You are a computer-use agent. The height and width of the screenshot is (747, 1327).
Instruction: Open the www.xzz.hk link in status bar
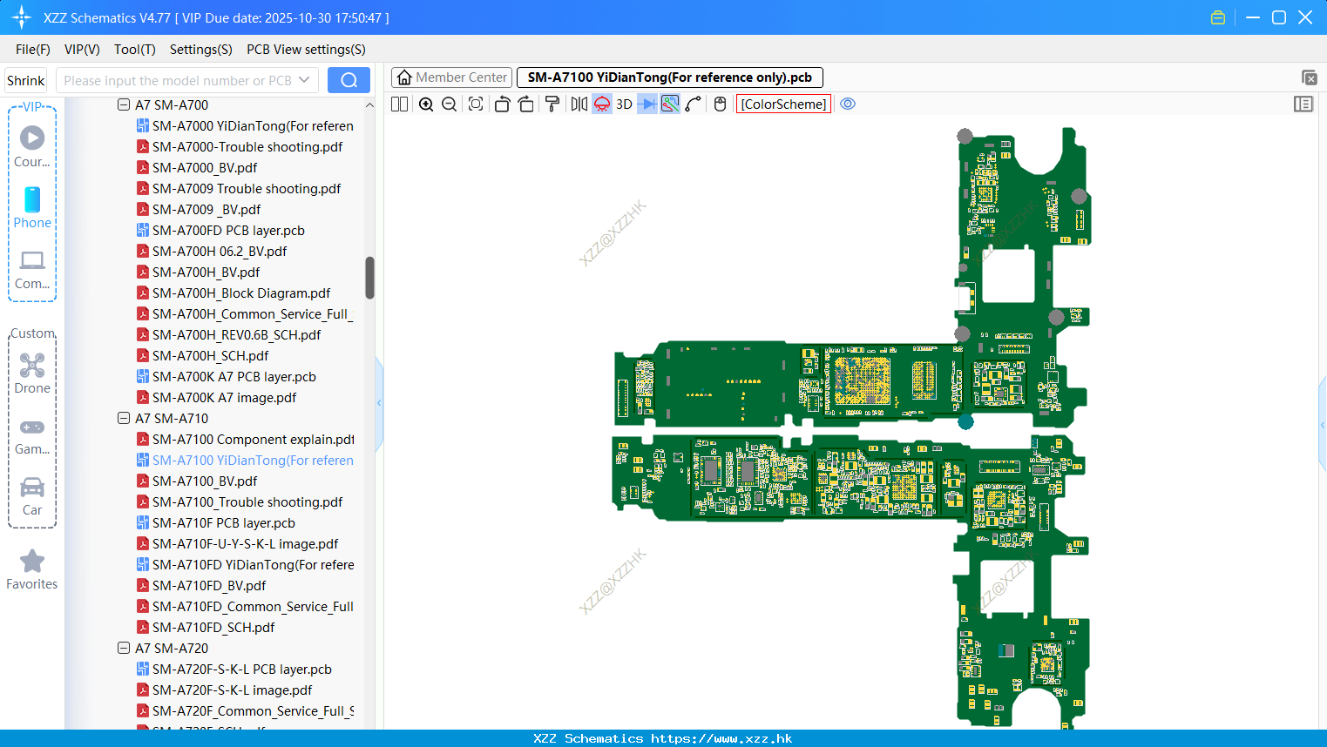(x=721, y=738)
